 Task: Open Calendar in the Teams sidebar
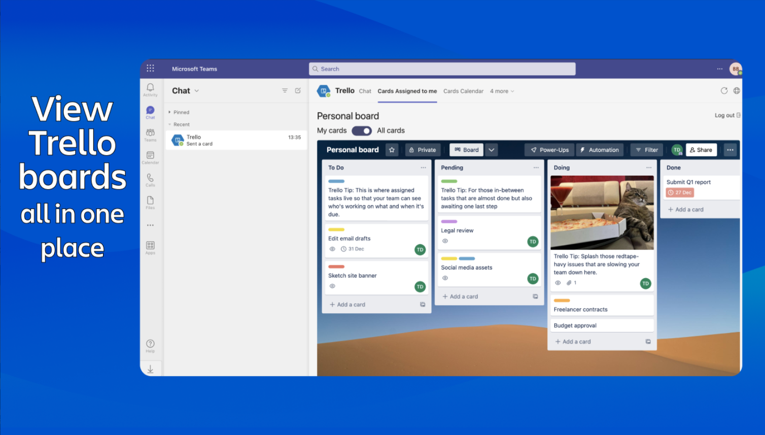(150, 158)
